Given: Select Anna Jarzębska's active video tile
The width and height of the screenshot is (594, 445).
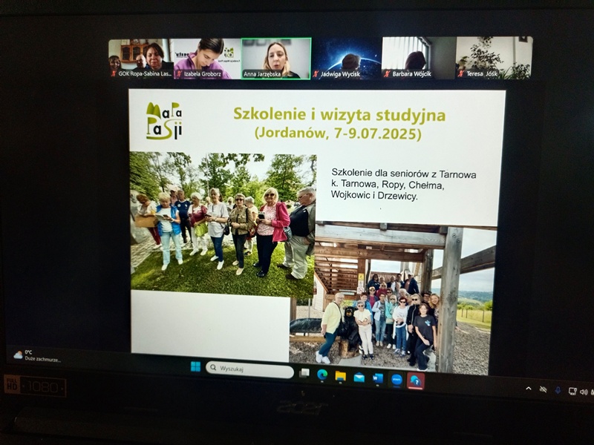Looking at the screenshot, I should 276,57.
